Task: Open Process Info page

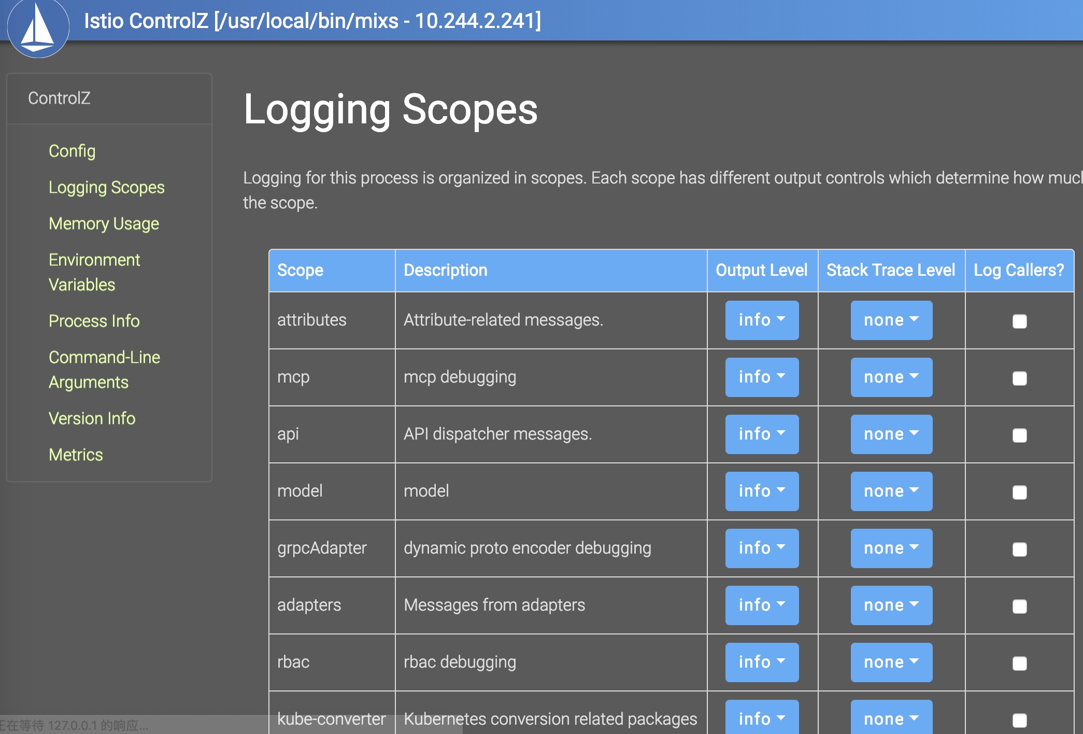Action: click(x=94, y=321)
